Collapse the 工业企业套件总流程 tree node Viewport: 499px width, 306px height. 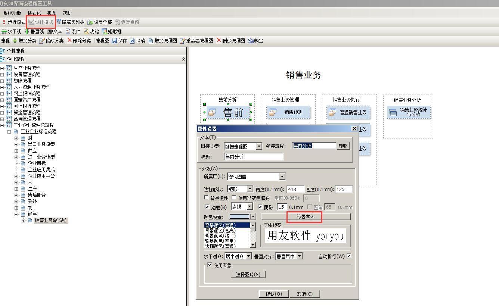[x=2, y=125]
